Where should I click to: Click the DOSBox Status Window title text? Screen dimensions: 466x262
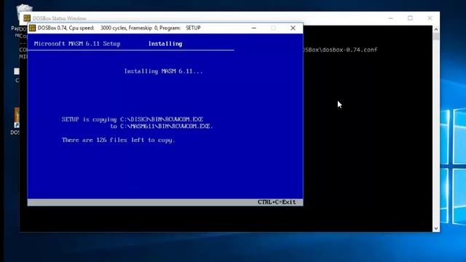[60, 18]
